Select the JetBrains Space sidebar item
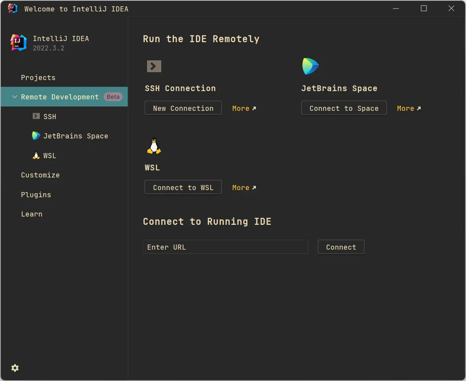Viewport: 466px width, 381px height. 64,136
